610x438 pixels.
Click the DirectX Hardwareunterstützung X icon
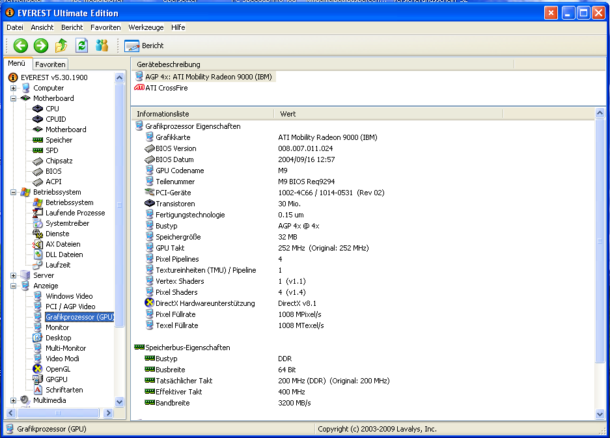click(x=149, y=303)
